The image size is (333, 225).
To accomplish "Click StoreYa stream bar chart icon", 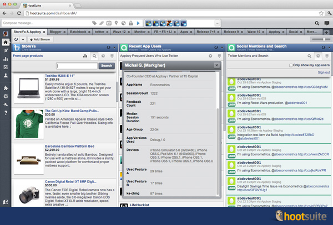I will 85,56.
